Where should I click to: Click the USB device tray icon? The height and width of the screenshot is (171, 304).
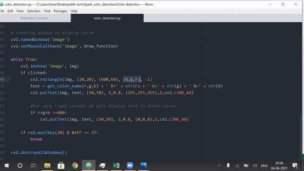(x=228, y=165)
